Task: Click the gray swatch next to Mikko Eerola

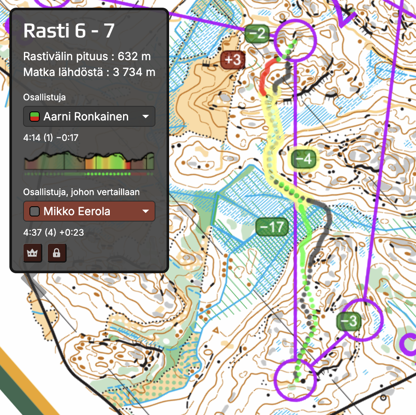Action: (34, 211)
